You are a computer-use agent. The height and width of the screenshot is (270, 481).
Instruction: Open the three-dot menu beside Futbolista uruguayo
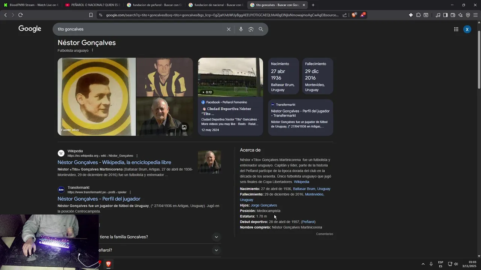click(92, 50)
